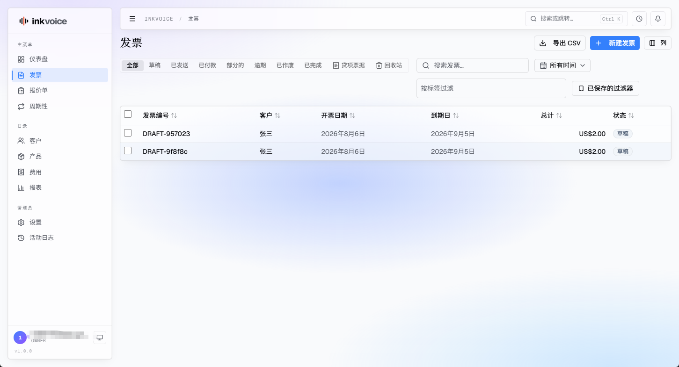
Task: Open 活动日志 activity log in sidebar
Action: [60, 237]
